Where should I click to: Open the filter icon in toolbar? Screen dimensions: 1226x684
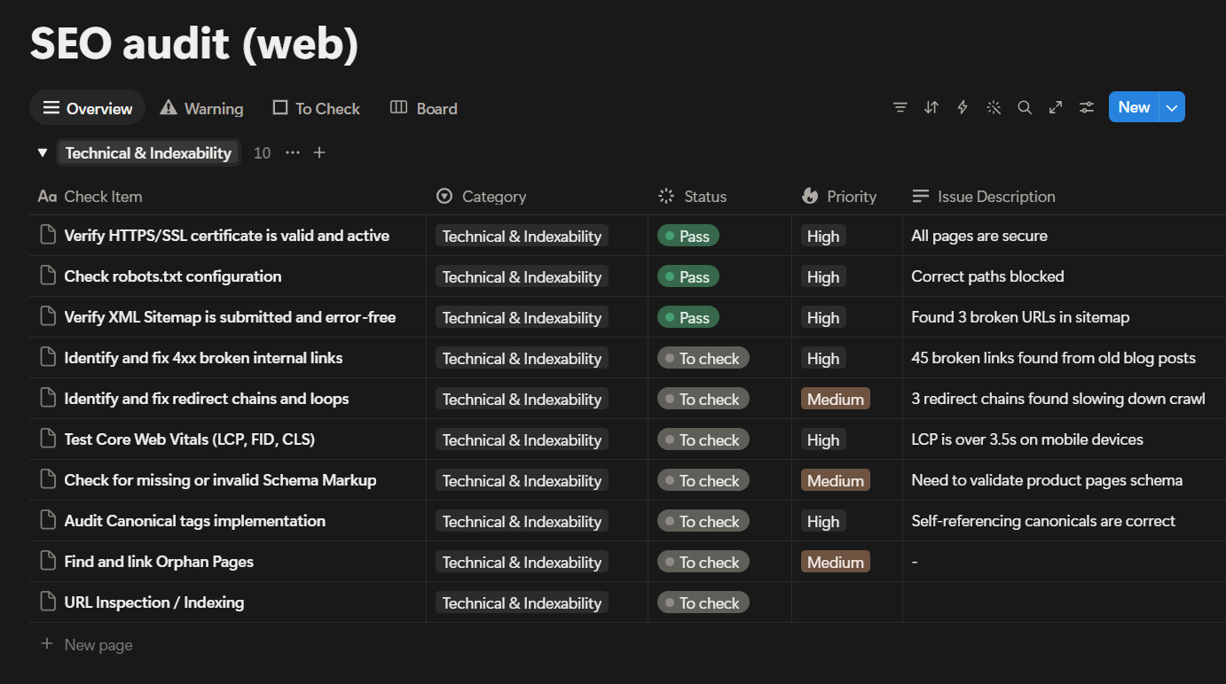coord(900,107)
